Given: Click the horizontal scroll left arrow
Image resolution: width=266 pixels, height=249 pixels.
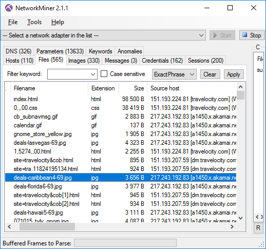Looking at the screenshot, I should pyautogui.click(x=9, y=227).
